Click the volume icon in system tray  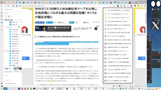point(139,88)
